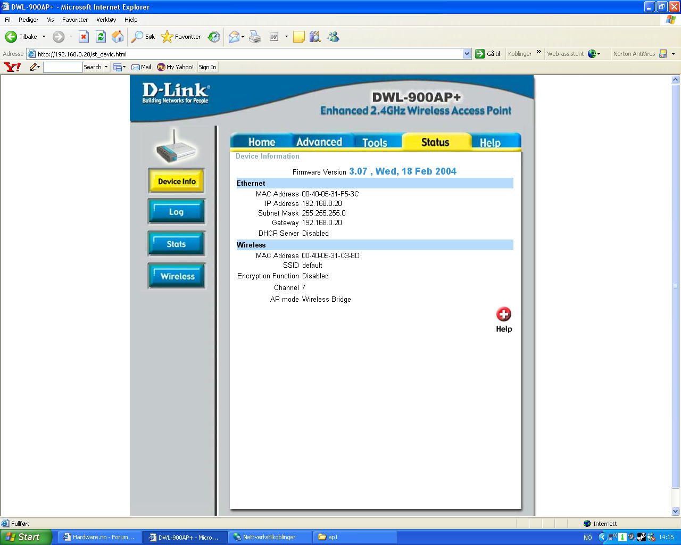
Task: Click the D-Link logo
Action: (x=176, y=93)
